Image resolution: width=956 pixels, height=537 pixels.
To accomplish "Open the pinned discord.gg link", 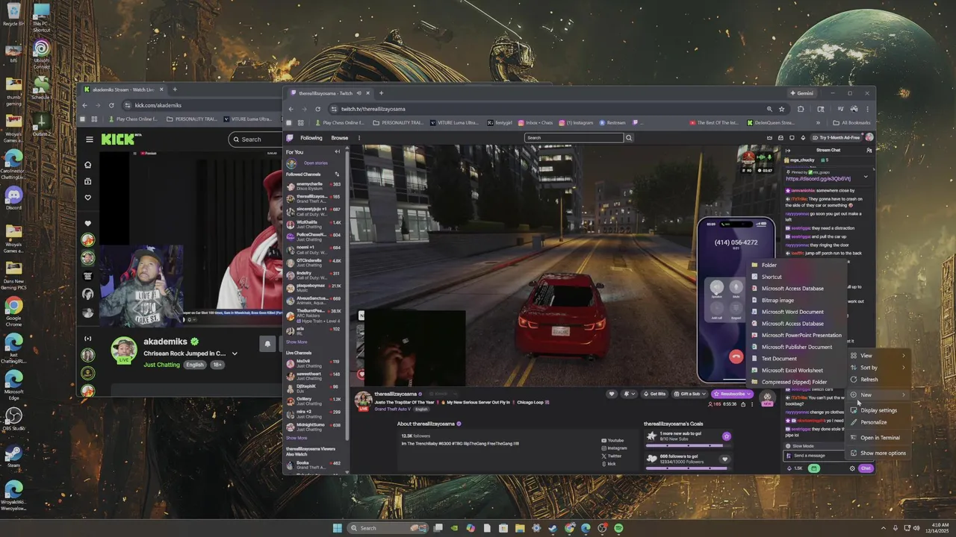I will coord(818,179).
